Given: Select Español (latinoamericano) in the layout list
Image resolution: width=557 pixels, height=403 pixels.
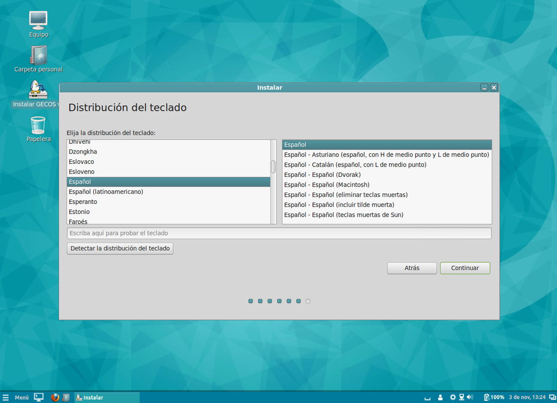Looking at the screenshot, I should 106,192.
